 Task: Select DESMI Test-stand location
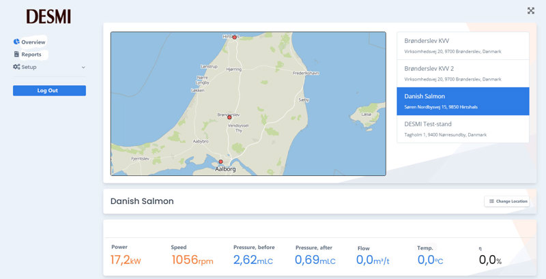point(463,129)
